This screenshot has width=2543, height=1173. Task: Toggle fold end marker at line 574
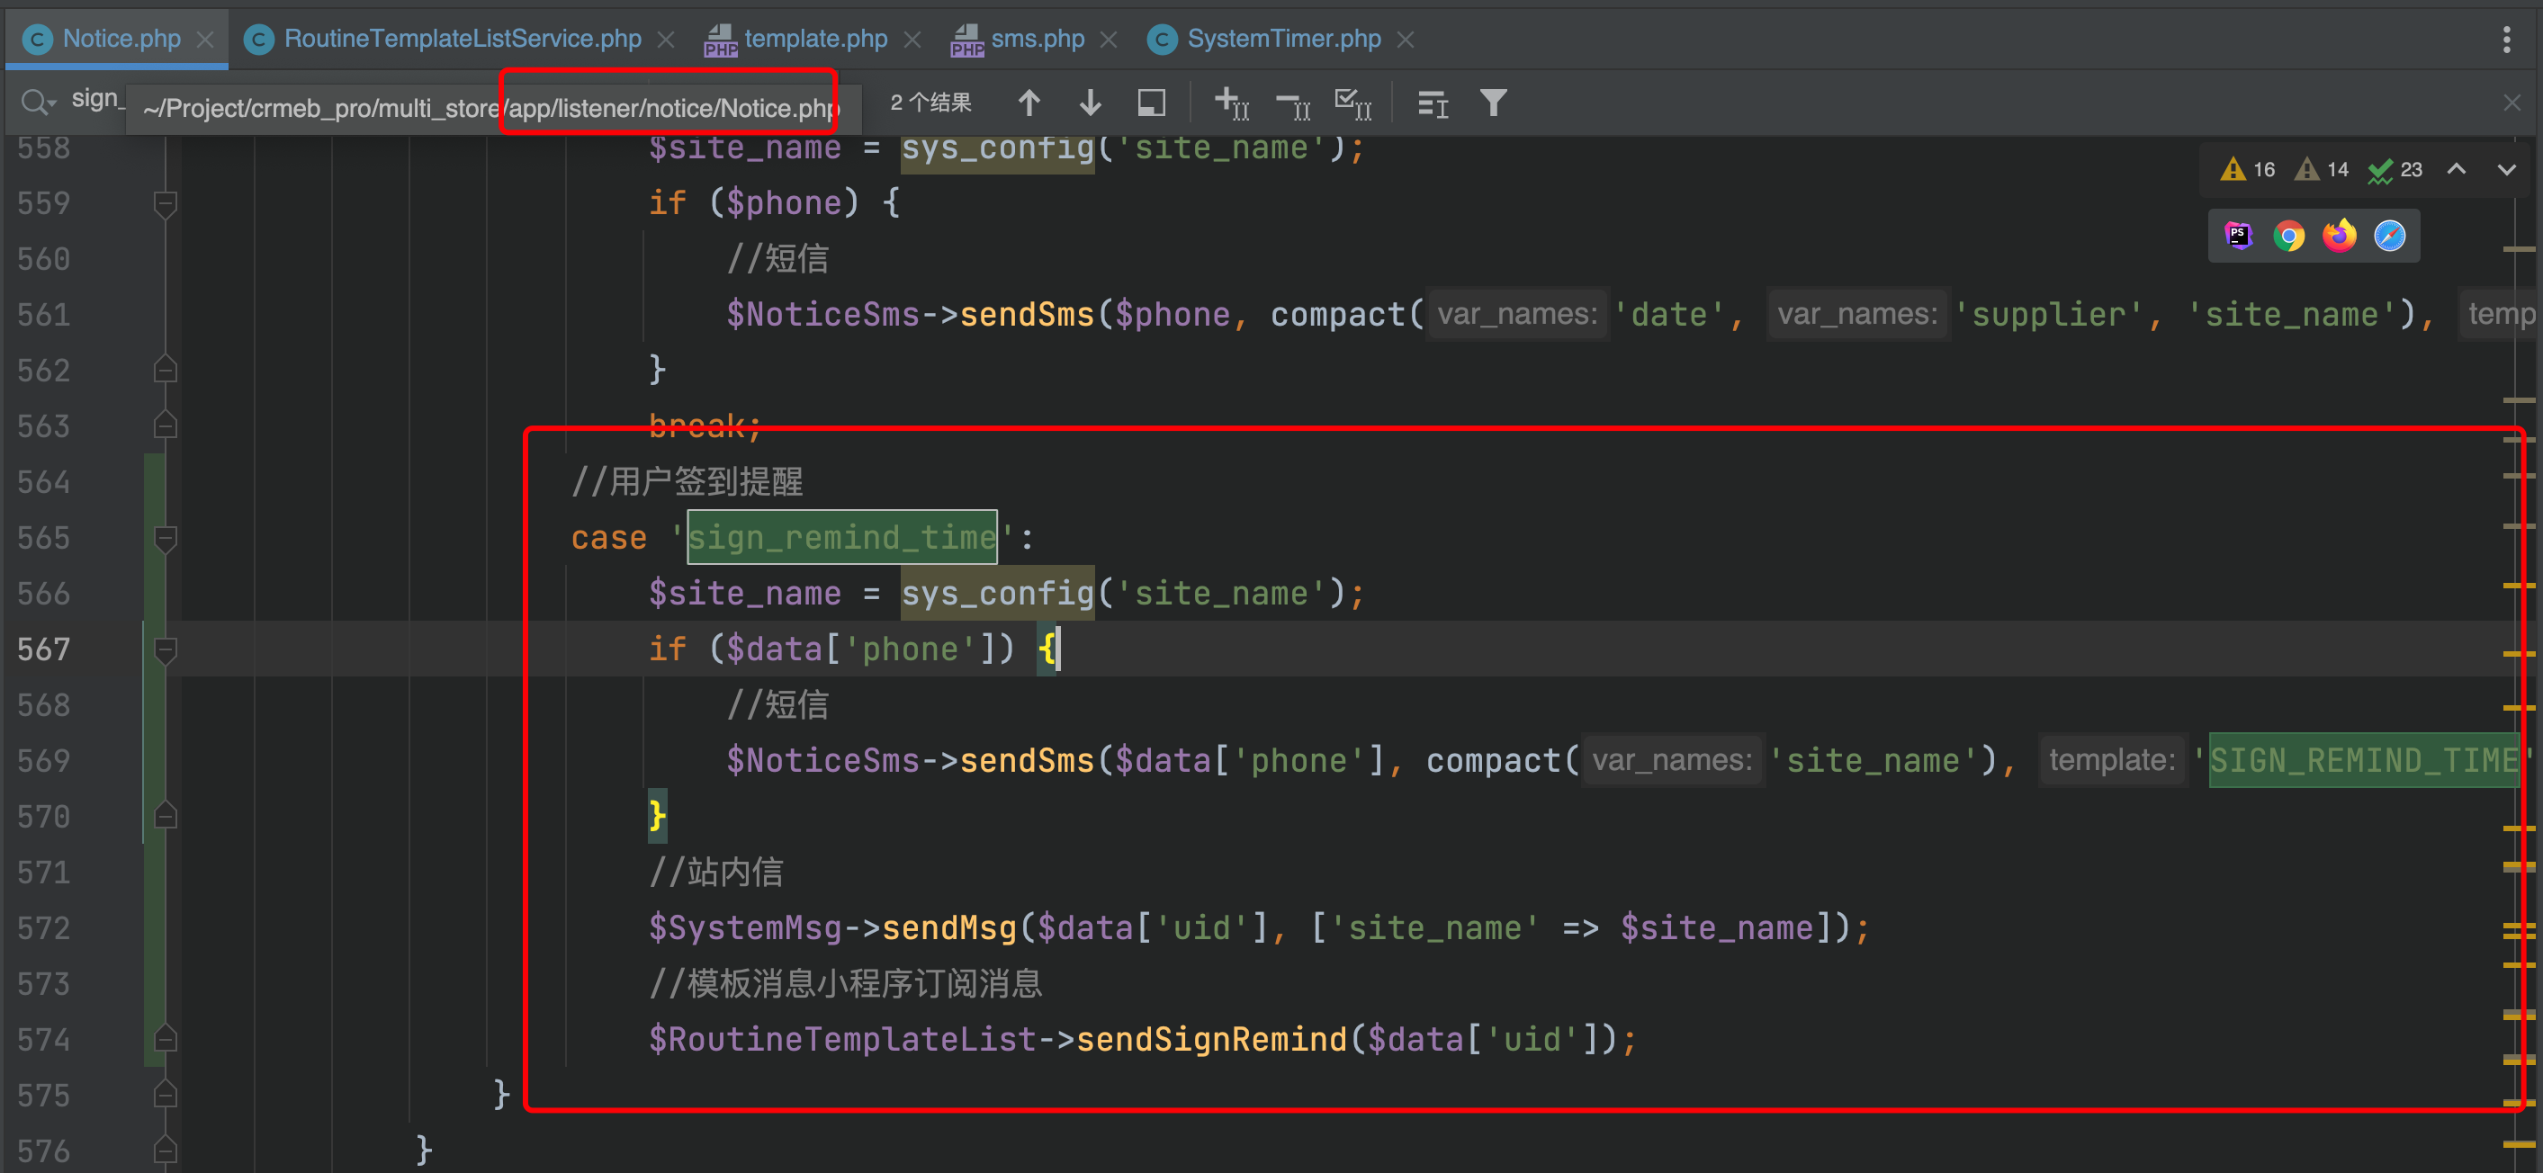(x=165, y=1039)
